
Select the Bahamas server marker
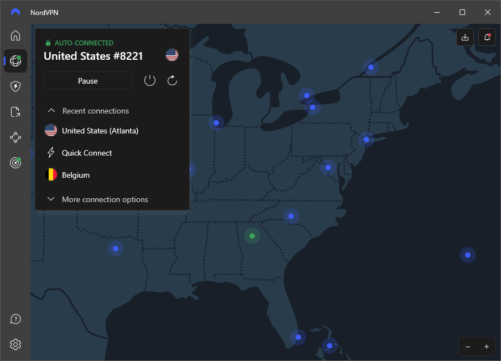[x=330, y=345]
